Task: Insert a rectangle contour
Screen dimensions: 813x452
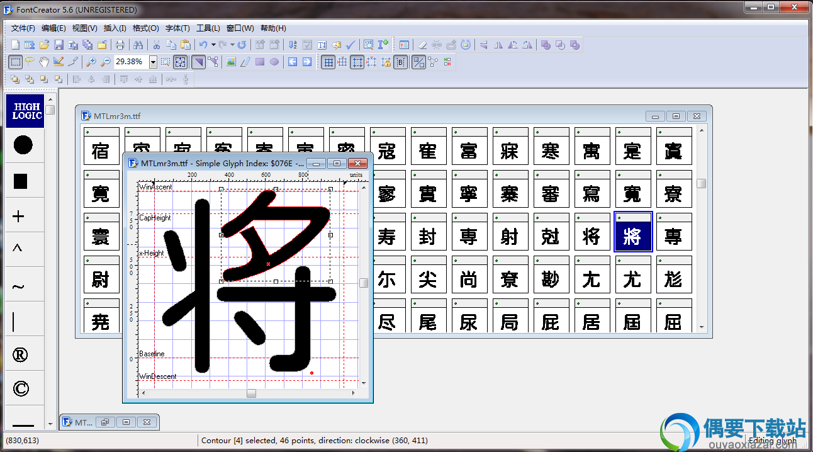Action: click(x=260, y=62)
